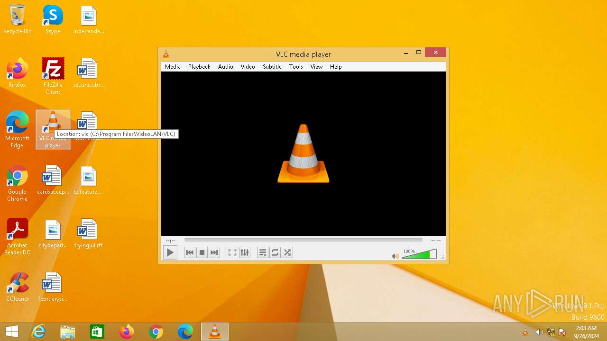The image size is (607, 341).
Task: Maximize the VLC media player window
Action: pyautogui.click(x=419, y=53)
